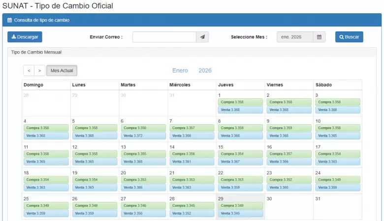The image size is (384, 221).
Task: Click Compra 3.340 on January 29
Action: [240, 206]
